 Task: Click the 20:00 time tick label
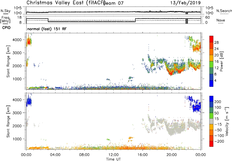click(x=171, y=155)
